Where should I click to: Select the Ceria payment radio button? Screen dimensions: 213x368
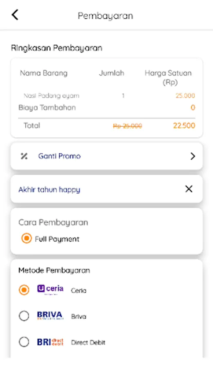click(24, 290)
